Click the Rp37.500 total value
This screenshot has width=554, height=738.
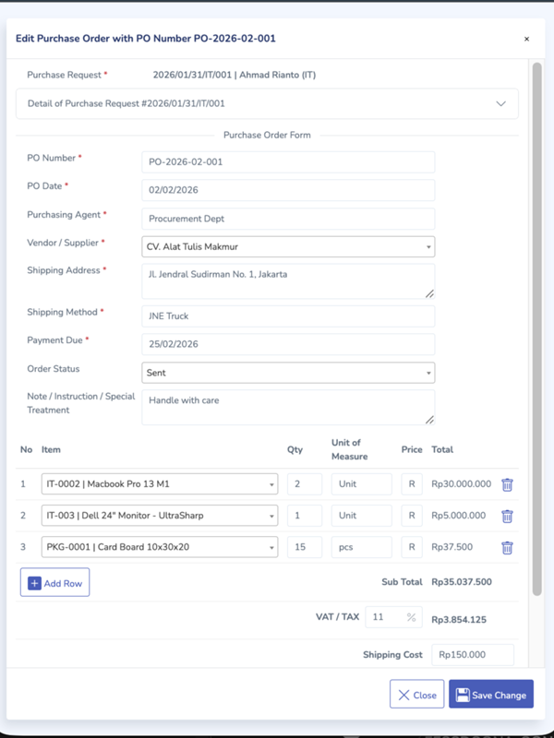point(452,547)
